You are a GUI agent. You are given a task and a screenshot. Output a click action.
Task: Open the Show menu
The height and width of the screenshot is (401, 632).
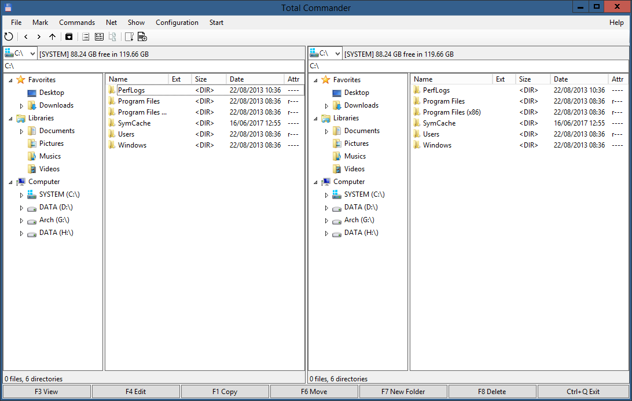pyautogui.click(x=136, y=23)
